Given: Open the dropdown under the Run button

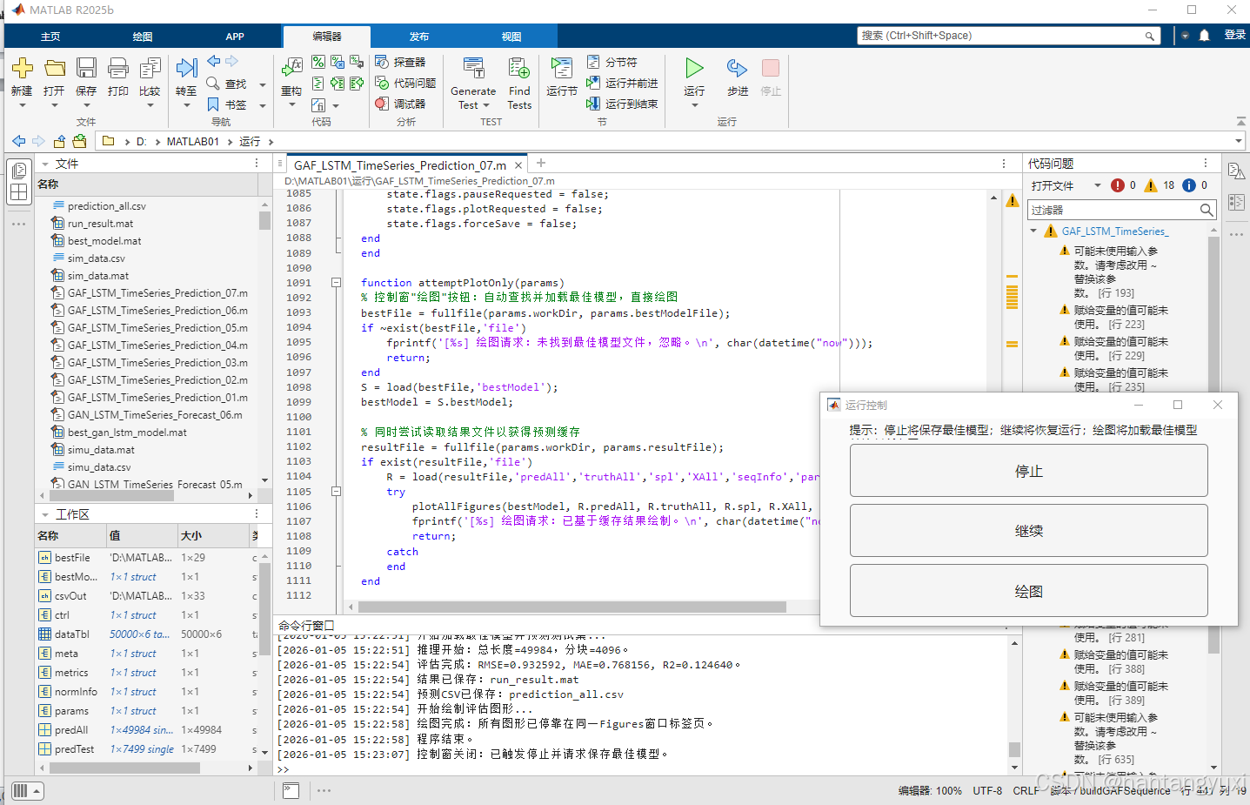Looking at the screenshot, I should click(x=694, y=105).
